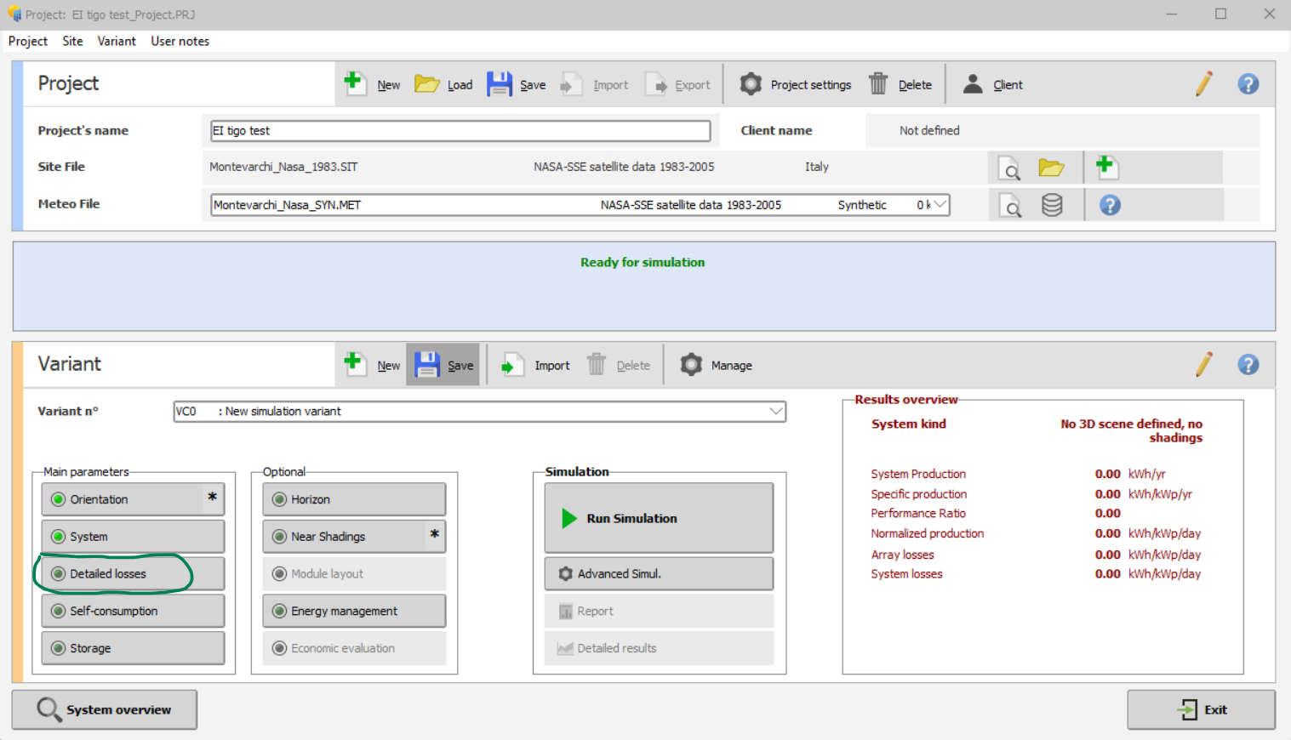Image resolution: width=1291 pixels, height=740 pixels.
Task: Open help for the Variant section
Action: [1248, 364]
